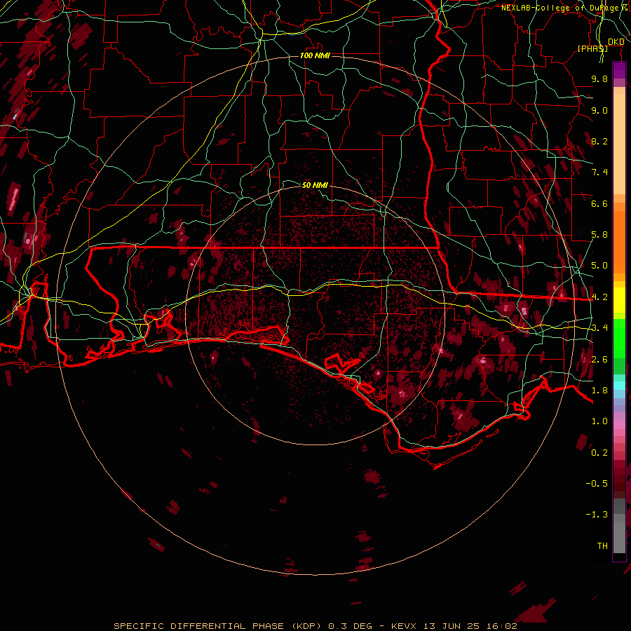Pick the yellow color band near 4.2
631x631 pixels.
619,300
